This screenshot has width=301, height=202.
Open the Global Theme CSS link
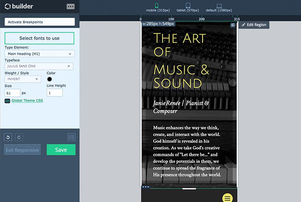click(x=27, y=101)
